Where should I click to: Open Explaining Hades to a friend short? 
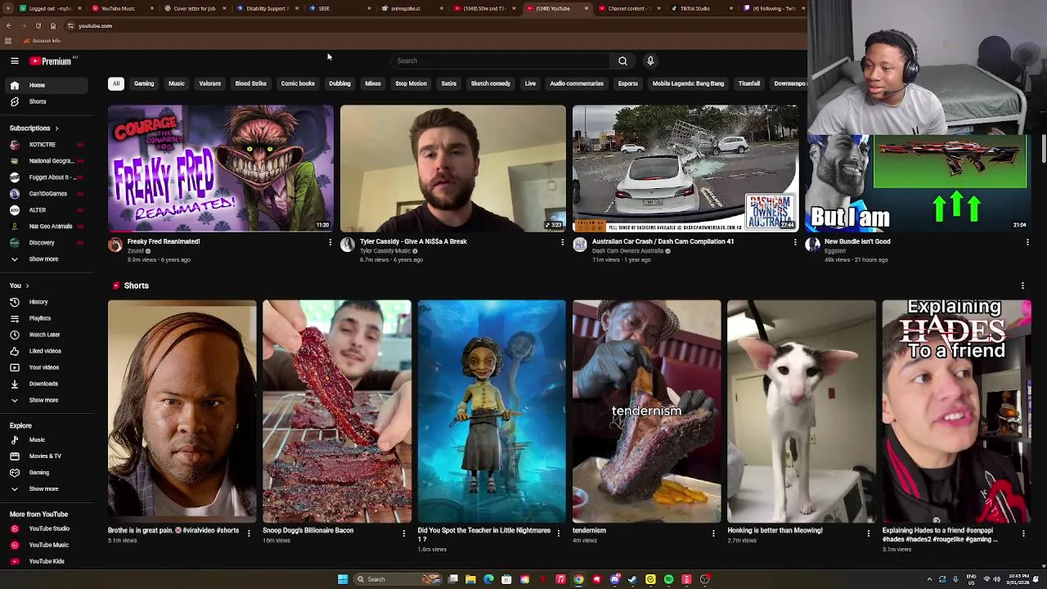coord(957,411)
